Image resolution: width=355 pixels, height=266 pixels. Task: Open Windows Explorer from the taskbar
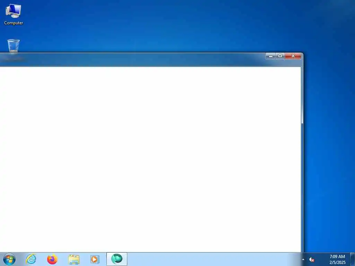74,259
